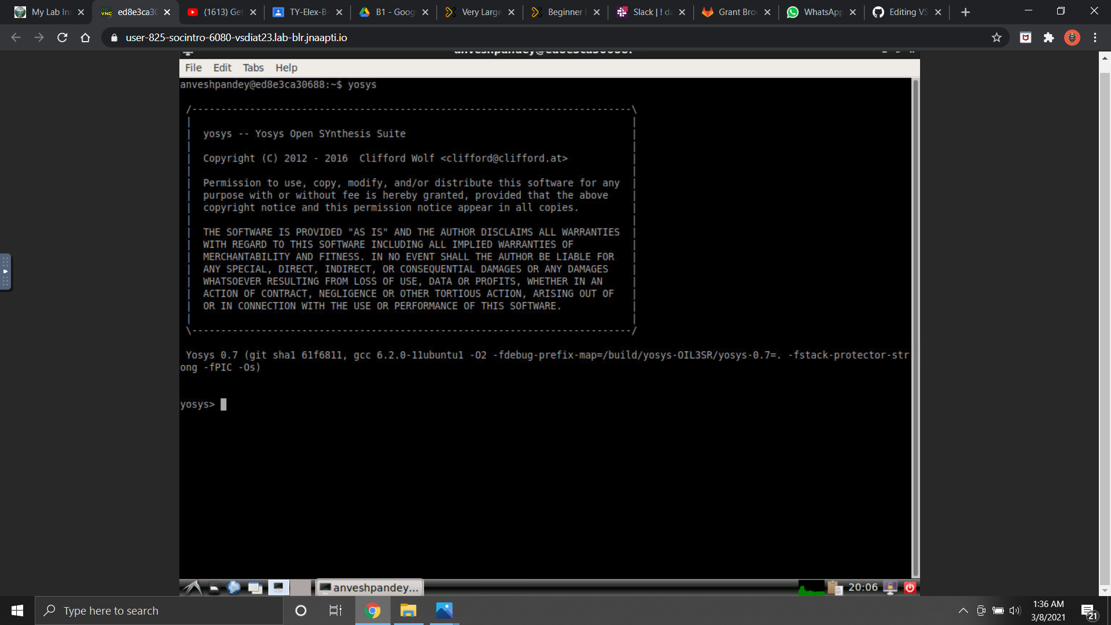Click the page scrollbar up arrow
The image size is (1111, 625).
tap(1105, 57)
